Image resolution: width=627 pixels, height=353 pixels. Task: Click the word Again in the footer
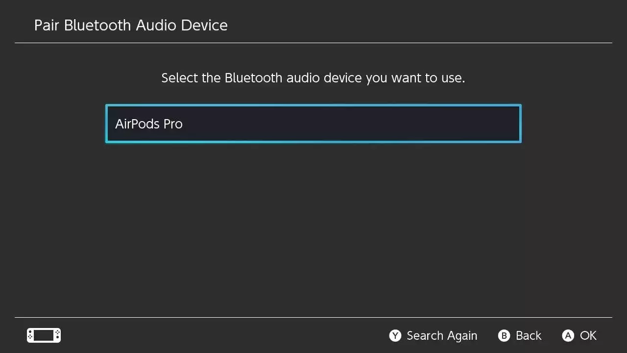tap(462, 336)
